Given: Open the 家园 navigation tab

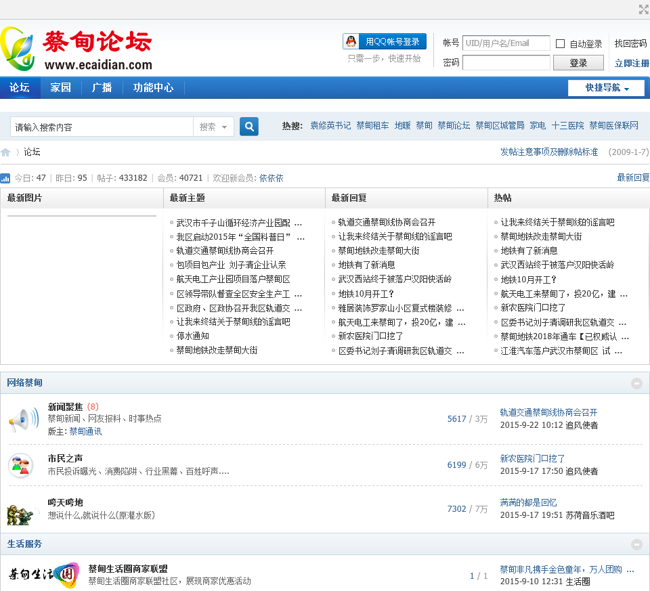Looking at the screenshot, I should click(60, 87).
